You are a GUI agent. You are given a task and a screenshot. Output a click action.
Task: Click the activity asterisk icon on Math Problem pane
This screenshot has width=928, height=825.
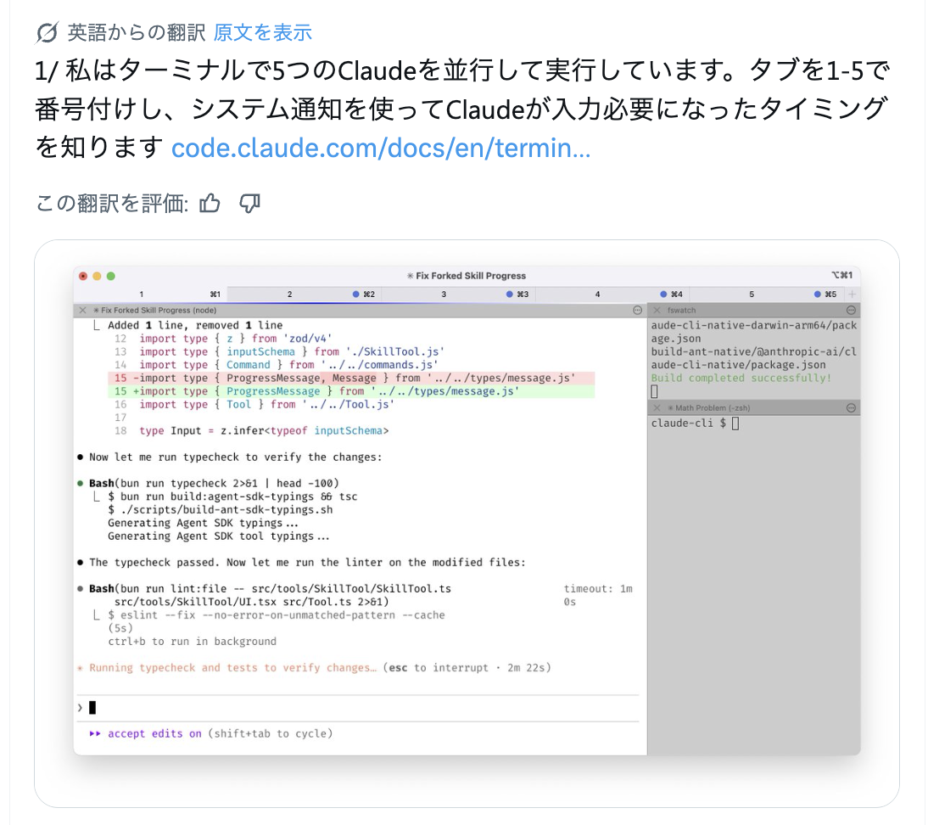tap(671, 407)
